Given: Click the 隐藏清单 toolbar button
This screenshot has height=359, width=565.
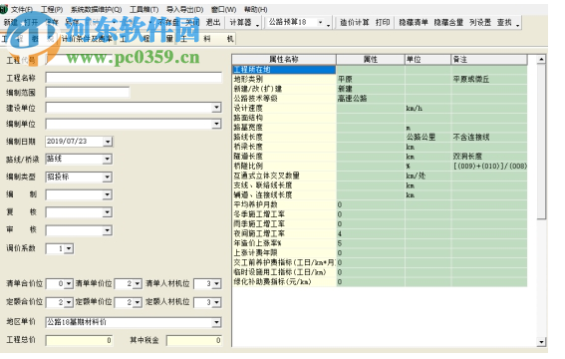Looking at the screenshot, I should [x=414, y=22].
